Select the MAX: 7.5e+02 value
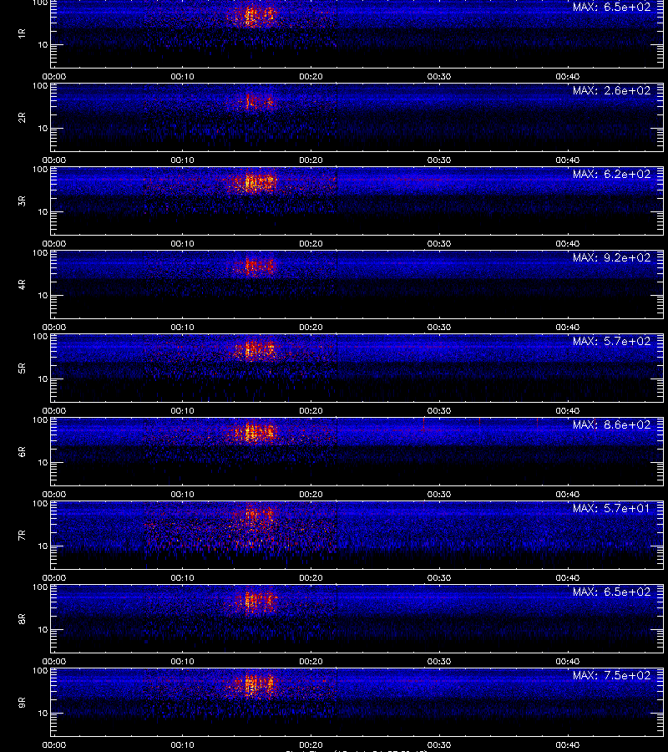 pos(611,675)
